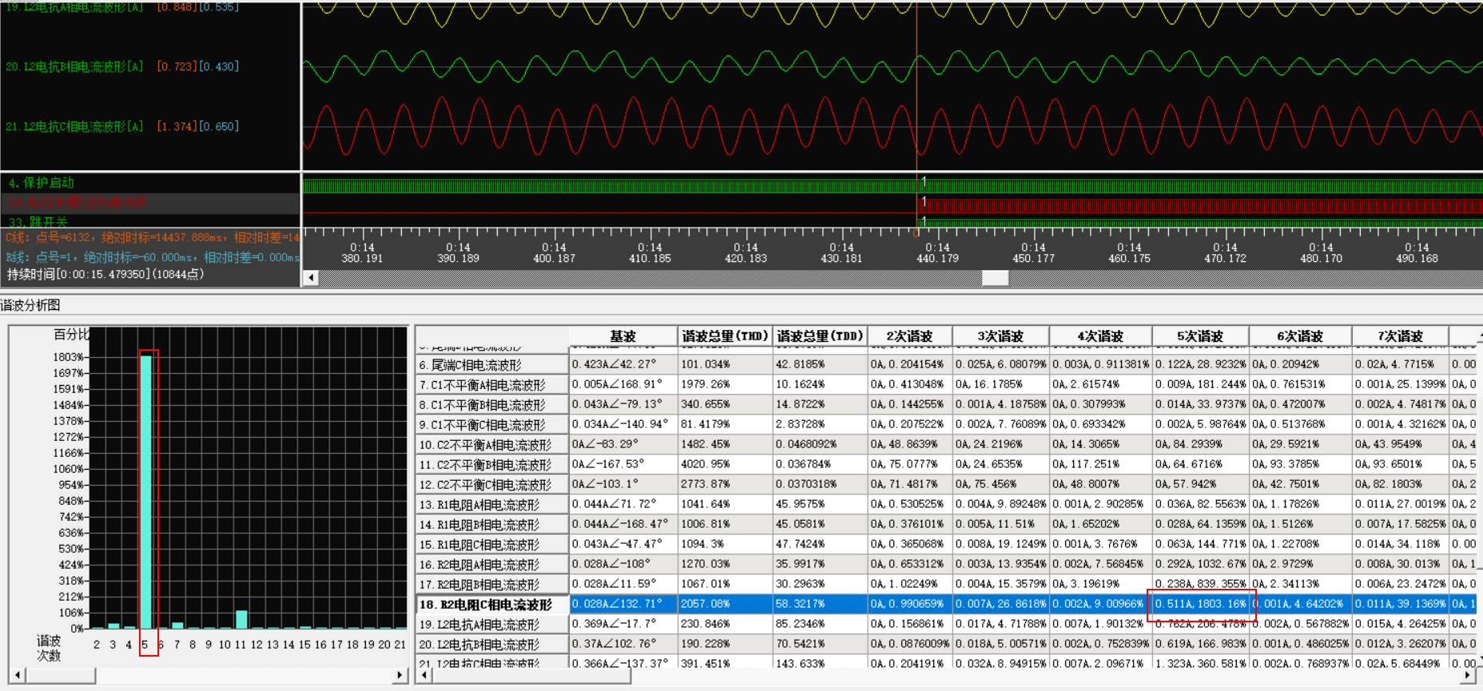Click TDD cell 58.3217%
This screenshot has height=691, width=1483.
(x=821, y=604)
